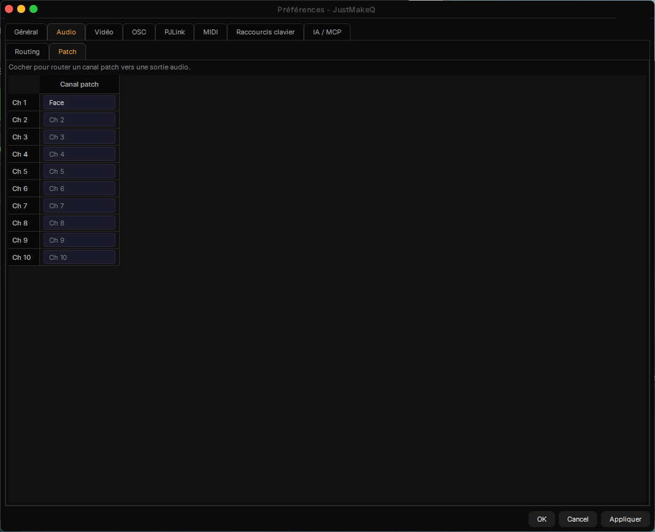Switch to the Routing sub-tab
The width and height of the screenshot is (655, 532).
click(27, 52)
